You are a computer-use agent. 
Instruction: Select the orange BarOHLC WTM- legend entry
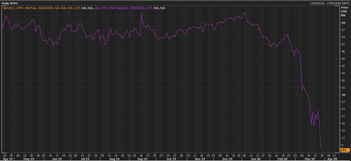[x=41, y=8]
